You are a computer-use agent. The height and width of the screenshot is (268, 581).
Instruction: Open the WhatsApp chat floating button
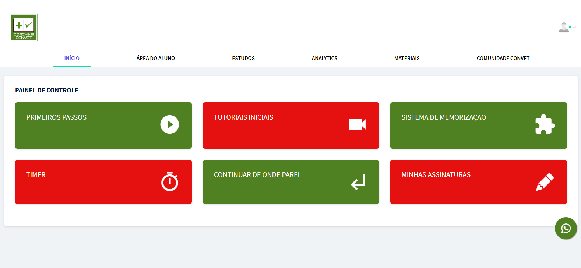point(566,228)
